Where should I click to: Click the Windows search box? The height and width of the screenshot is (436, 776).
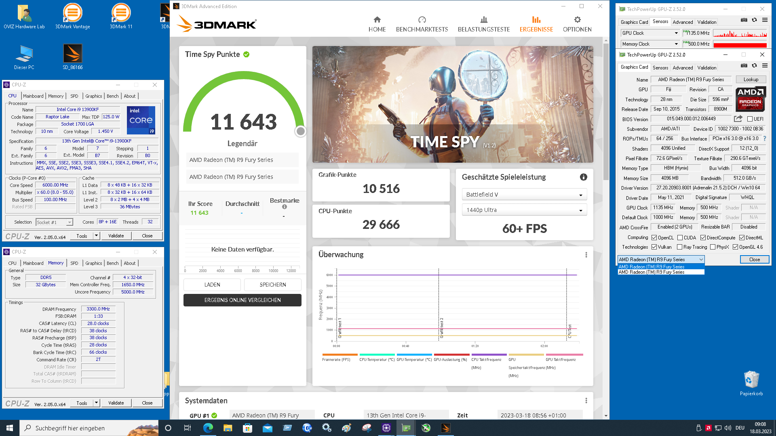89,428
